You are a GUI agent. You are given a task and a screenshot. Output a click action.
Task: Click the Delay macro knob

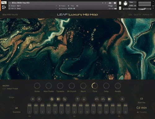click(x=106, y=86)
